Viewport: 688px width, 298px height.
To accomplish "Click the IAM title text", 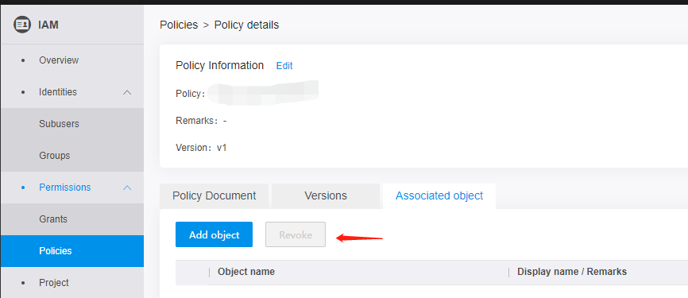I will (48, 25).
